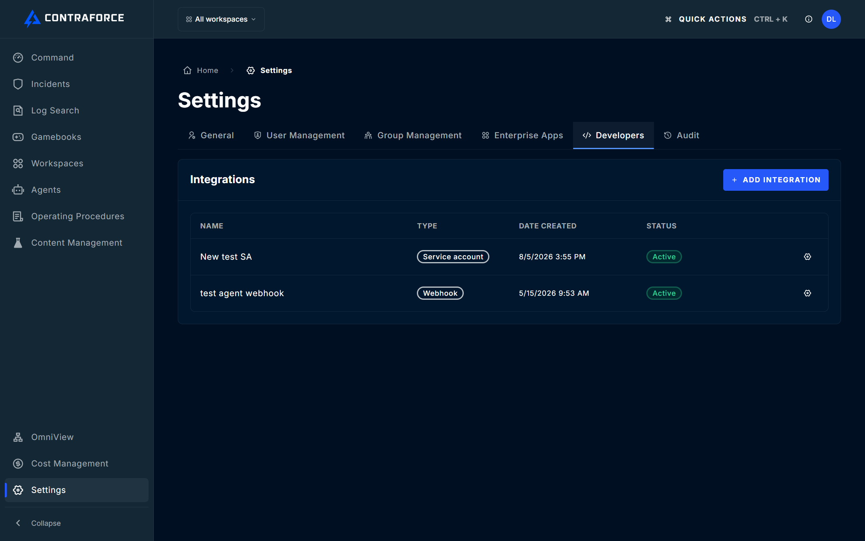Click the quick actions command symbol icon
The width and height of the screenshot is (865, 541).
coord(668,19)
